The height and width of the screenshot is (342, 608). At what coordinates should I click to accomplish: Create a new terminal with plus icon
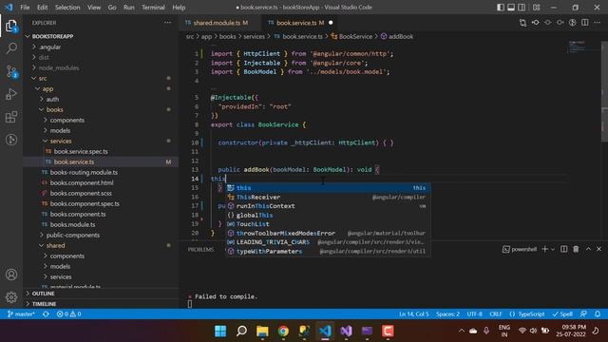[544, 249]
